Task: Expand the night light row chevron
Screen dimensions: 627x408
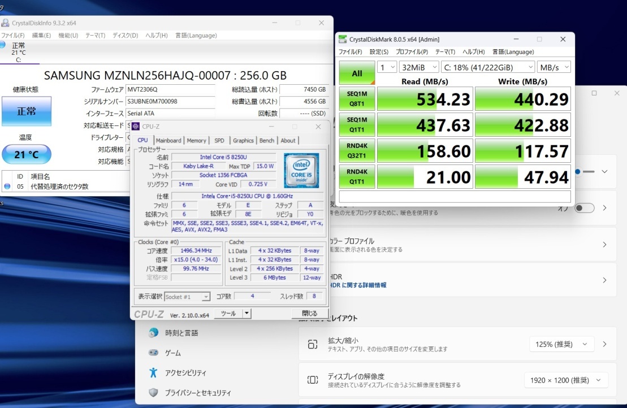Action: (604, 208)
